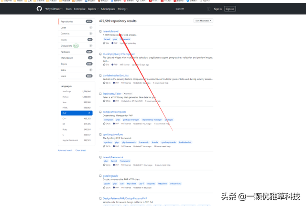This screenshot has height=206, width=306.
Task: Open the Pricing dropdown
Action: point(123,9)
